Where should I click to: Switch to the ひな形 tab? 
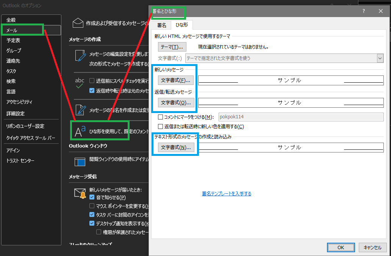coord(182,25)
